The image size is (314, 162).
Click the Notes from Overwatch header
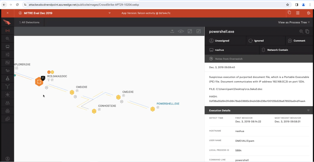point(259,59)
